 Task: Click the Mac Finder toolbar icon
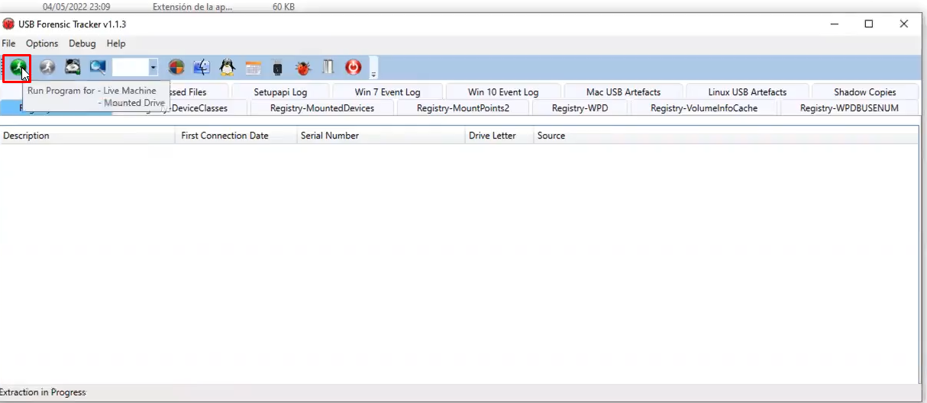coord(202,68)
